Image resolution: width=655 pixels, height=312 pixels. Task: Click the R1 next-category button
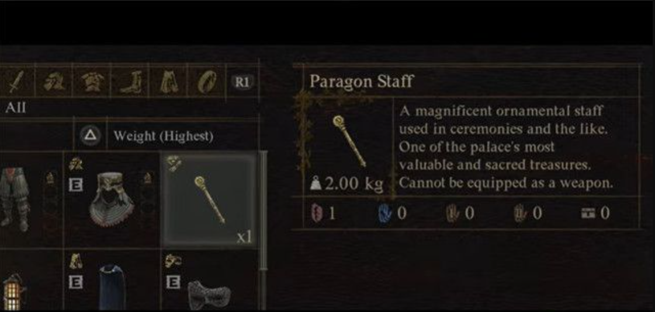[x=242, y=82]
